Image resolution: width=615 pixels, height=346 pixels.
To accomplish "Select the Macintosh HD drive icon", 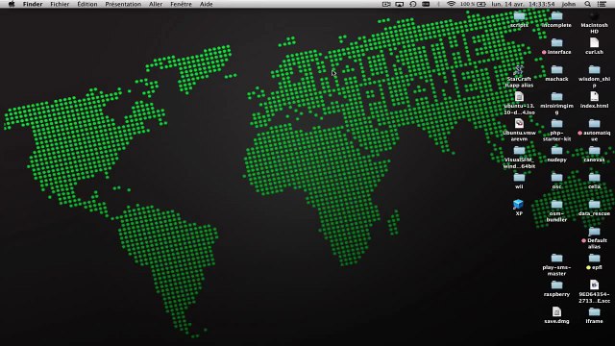I will [x=594, y=15].
